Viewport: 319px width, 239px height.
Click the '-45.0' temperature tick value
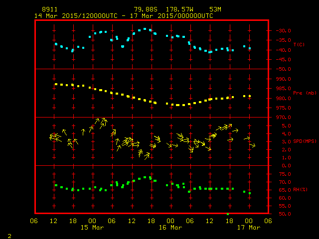coord(284,60)
